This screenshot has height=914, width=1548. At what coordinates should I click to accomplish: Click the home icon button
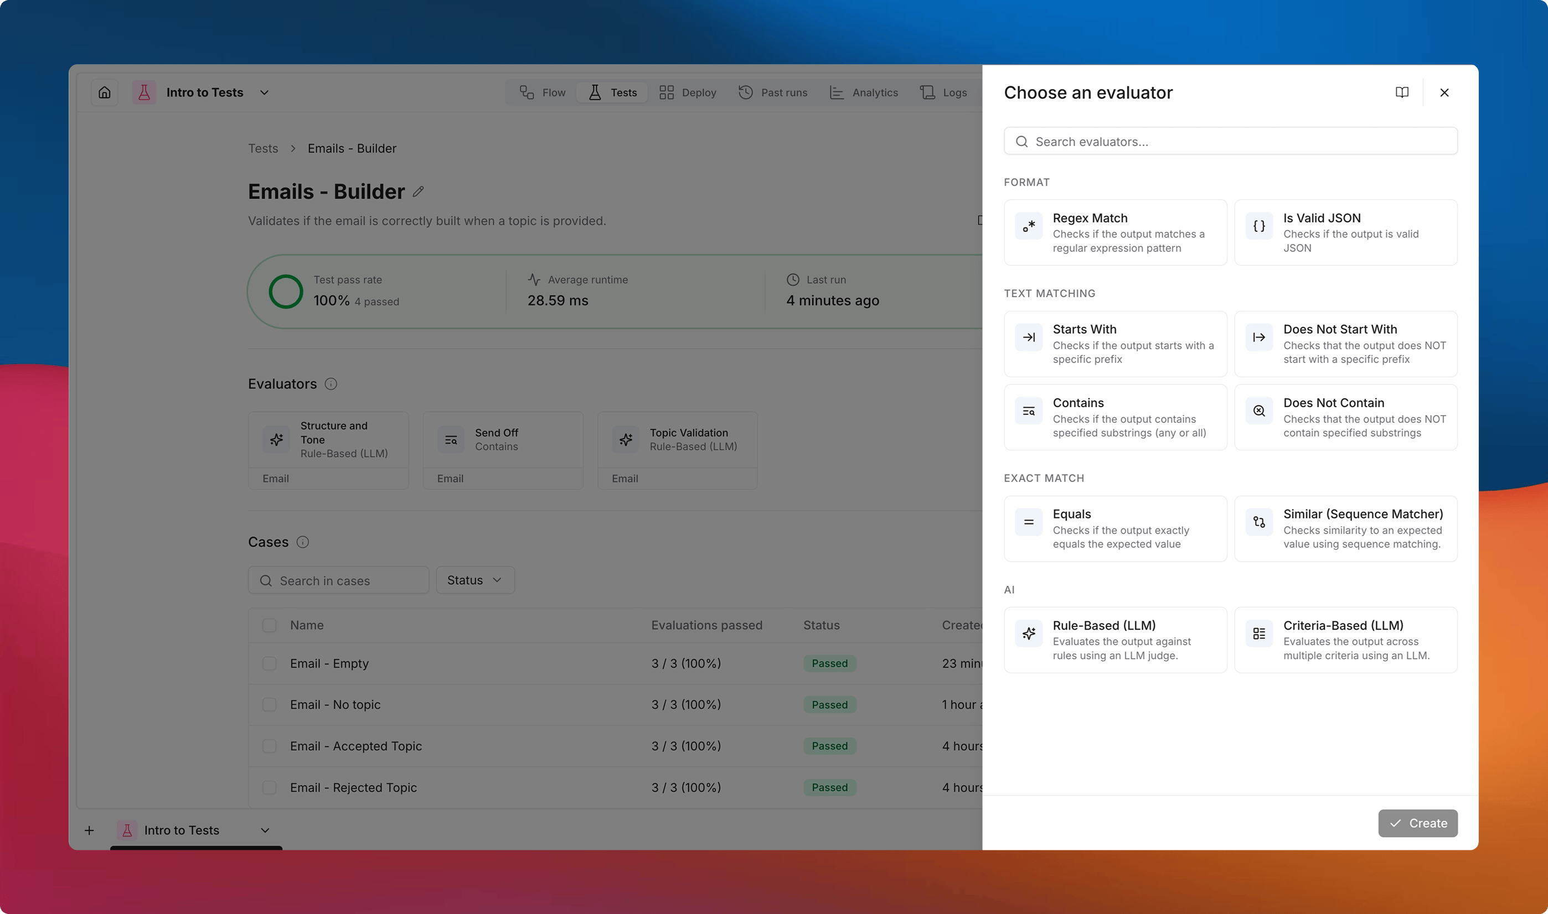[105, 92]
